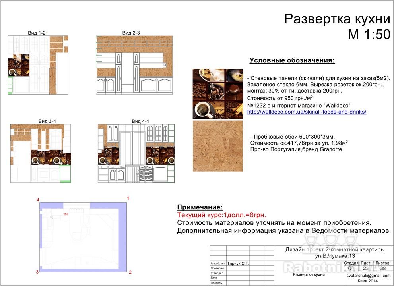This screenshot has width=394, height=286.
Task: Click the 'Вид 1-2' elevation drawing
Action: pyautogui.click(x=38, y=65)
